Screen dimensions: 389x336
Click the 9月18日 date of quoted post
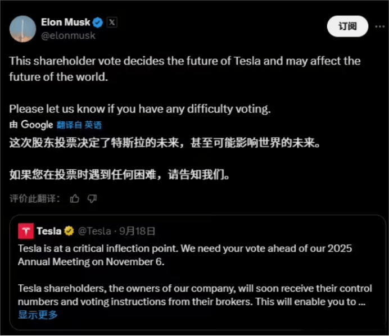(x=137, y=231)
